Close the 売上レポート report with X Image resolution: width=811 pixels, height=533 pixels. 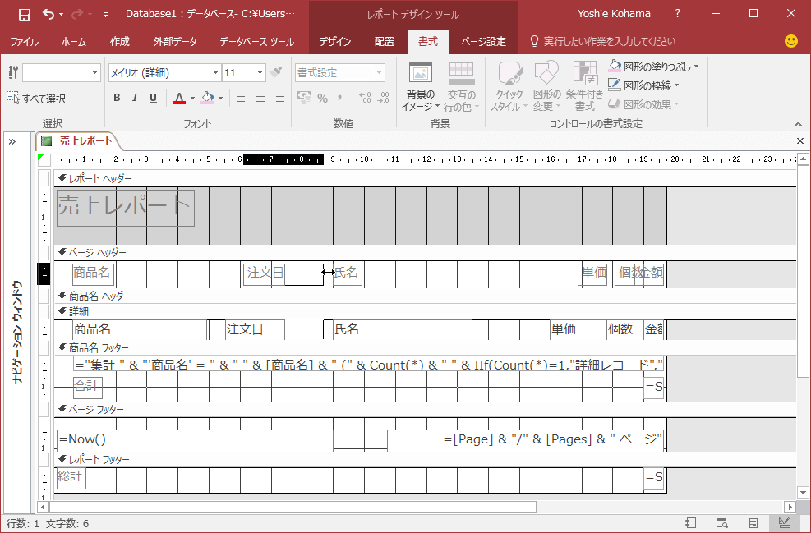[x=800, y=140]
